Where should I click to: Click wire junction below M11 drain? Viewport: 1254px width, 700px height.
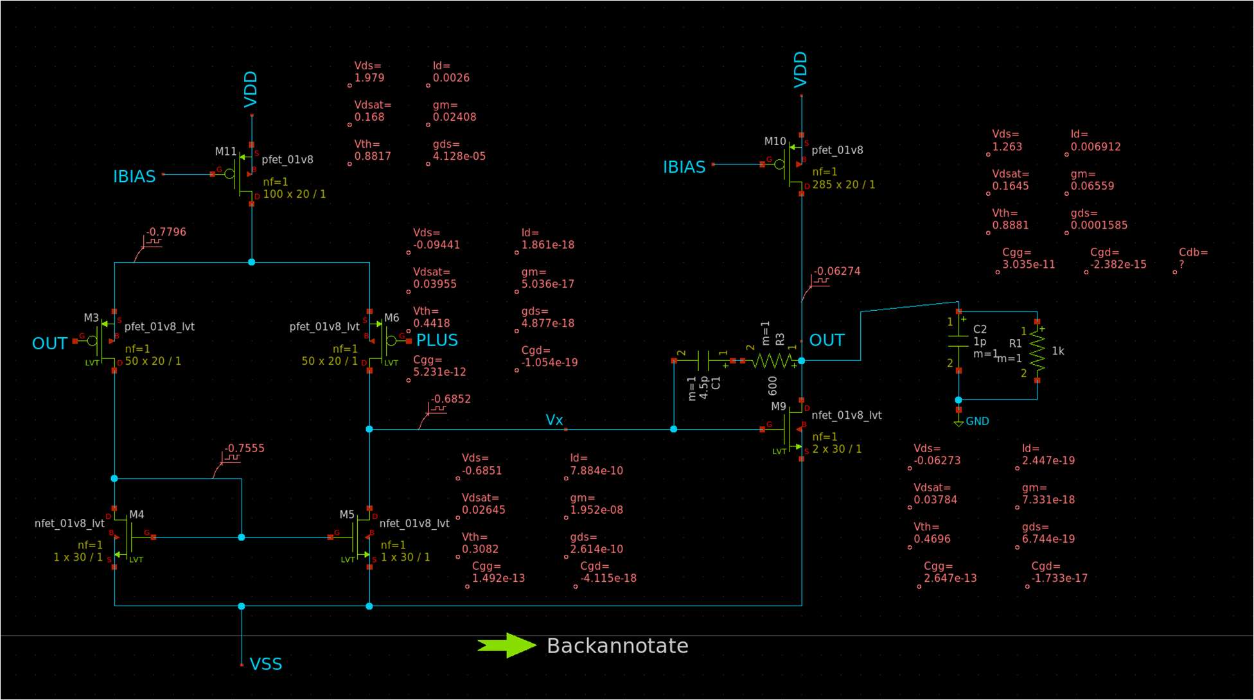coord(252,262)
